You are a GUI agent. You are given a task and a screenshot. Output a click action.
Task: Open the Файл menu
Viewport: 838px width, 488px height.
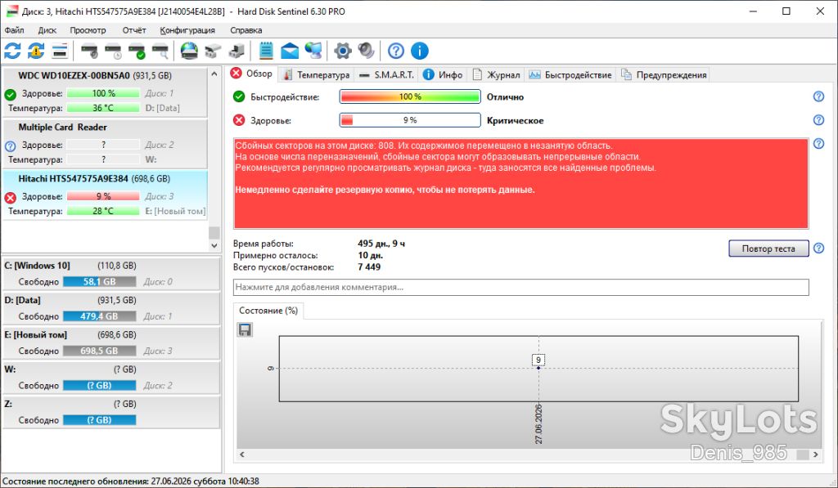point(15,30)
